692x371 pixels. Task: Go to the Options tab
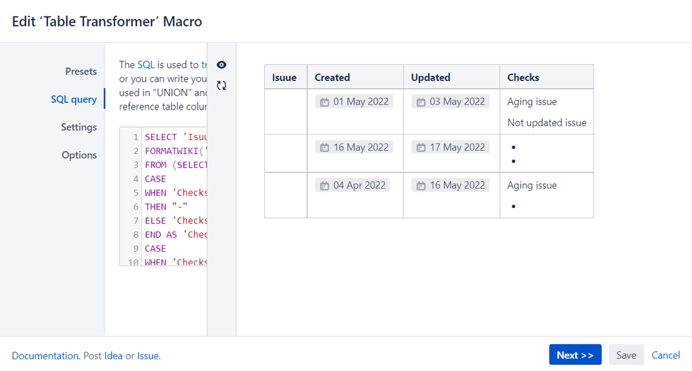coord(79,155)
